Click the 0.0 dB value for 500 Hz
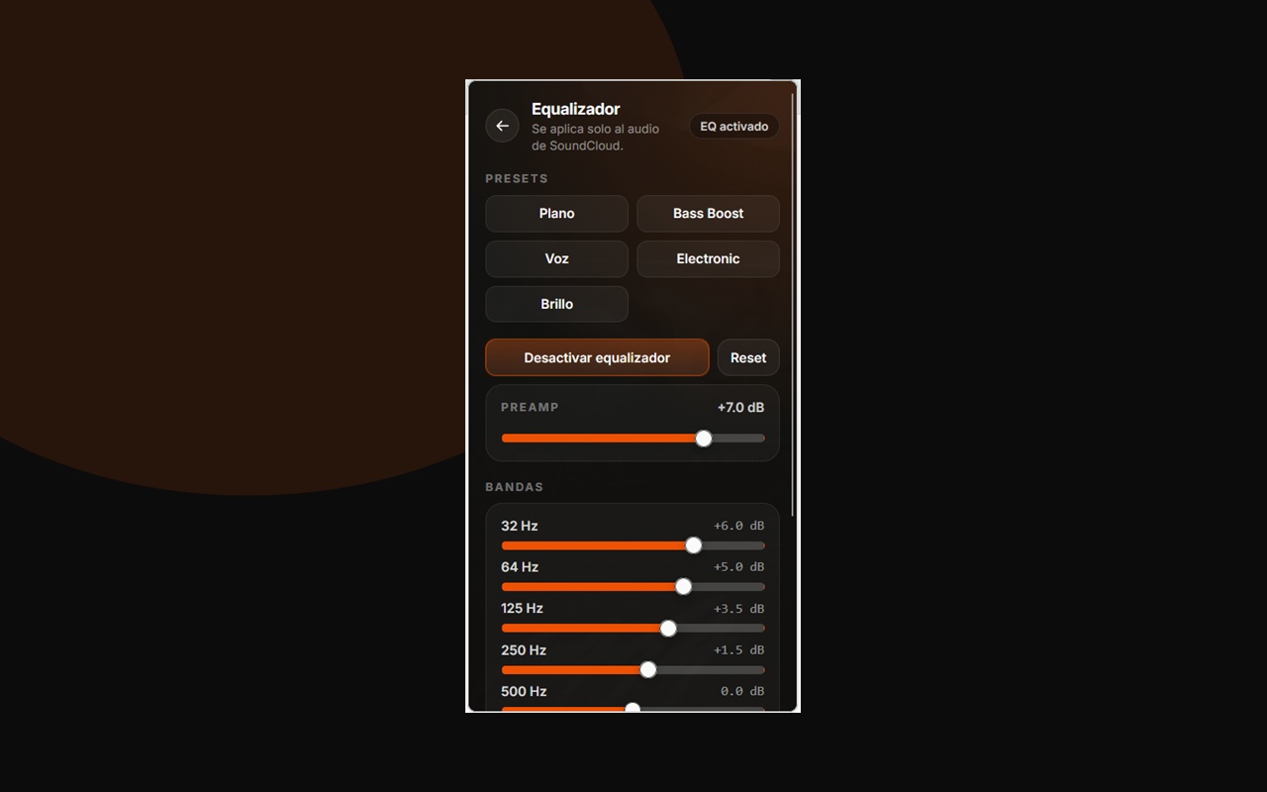This screenshot has height=792, width=1267. (x=742, y=692)
